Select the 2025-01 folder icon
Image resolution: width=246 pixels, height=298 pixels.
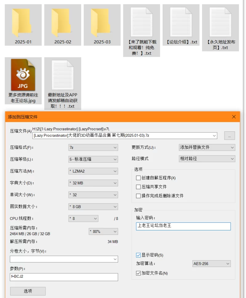pyautogui.click(x=22, y=23)
